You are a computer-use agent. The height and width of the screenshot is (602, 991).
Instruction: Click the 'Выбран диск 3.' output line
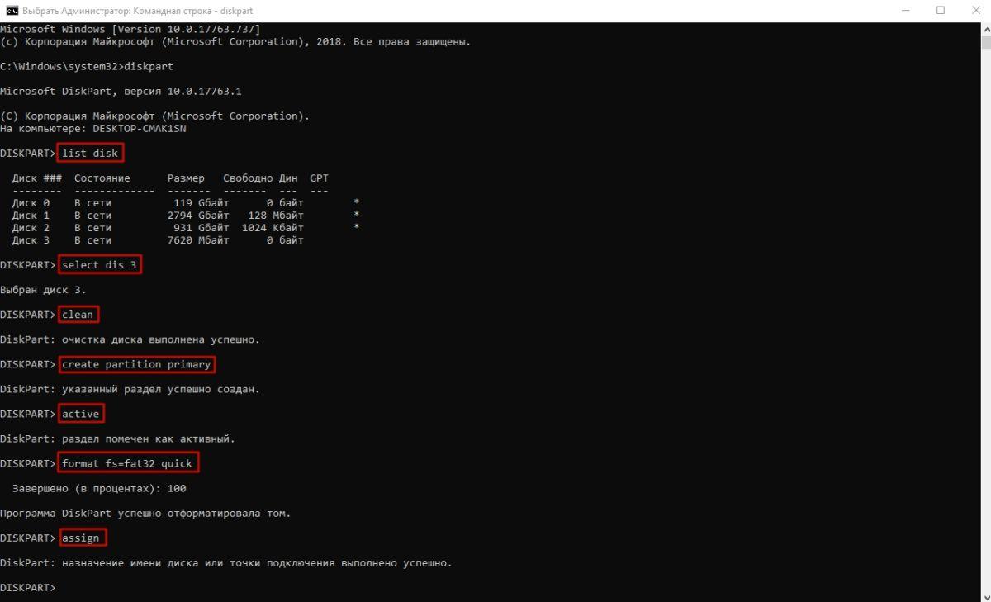(x=43, y=290)
